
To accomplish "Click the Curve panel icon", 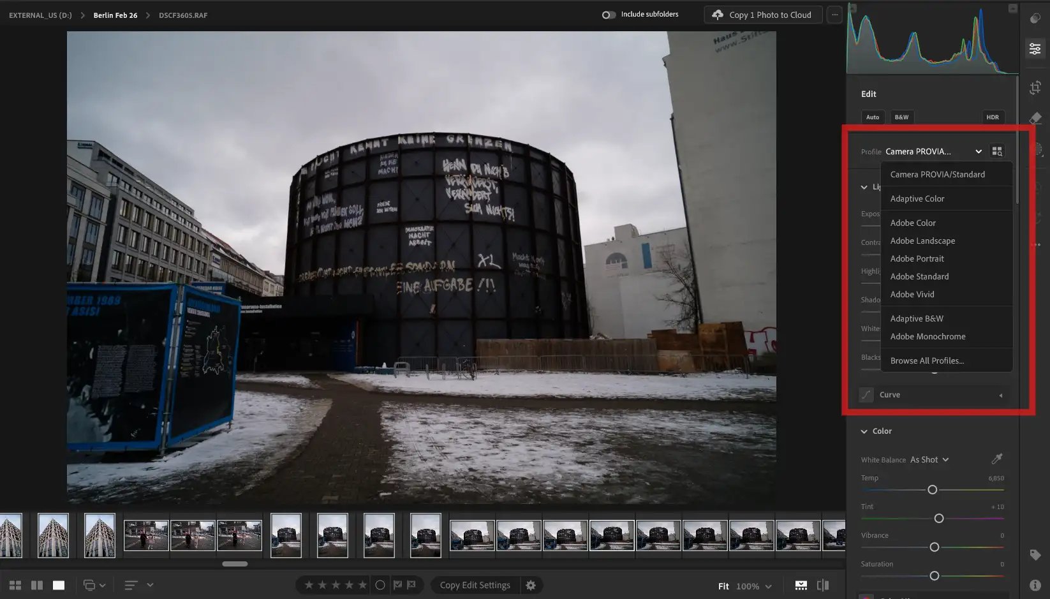I will point(866,395).
